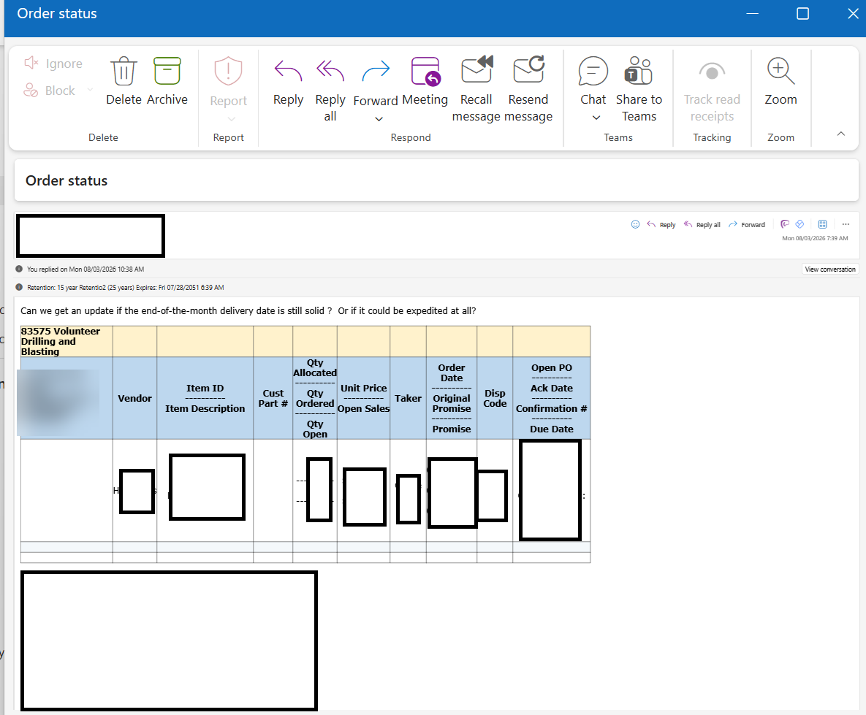Click the 'Confirmation #' header text

pos(551,408)
